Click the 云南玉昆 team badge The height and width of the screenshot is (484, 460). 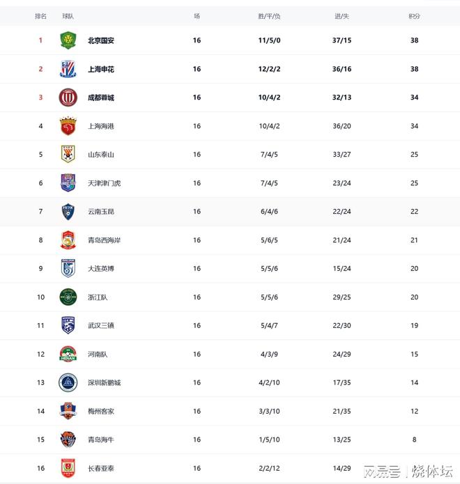pyautogui.click(x=68, y=212)
